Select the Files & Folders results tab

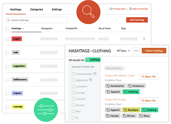[115, 68]
